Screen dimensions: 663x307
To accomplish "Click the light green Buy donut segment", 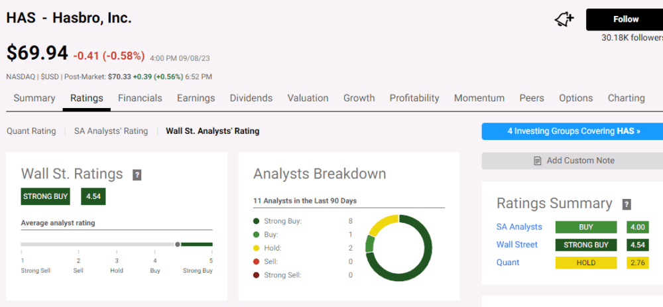I will [x=369, y=244].
